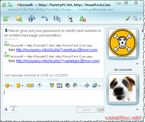This screenshot has width=145, height=122.
Task: Start a voice call with phone handset icon
Action: click(x=45, y=18)
